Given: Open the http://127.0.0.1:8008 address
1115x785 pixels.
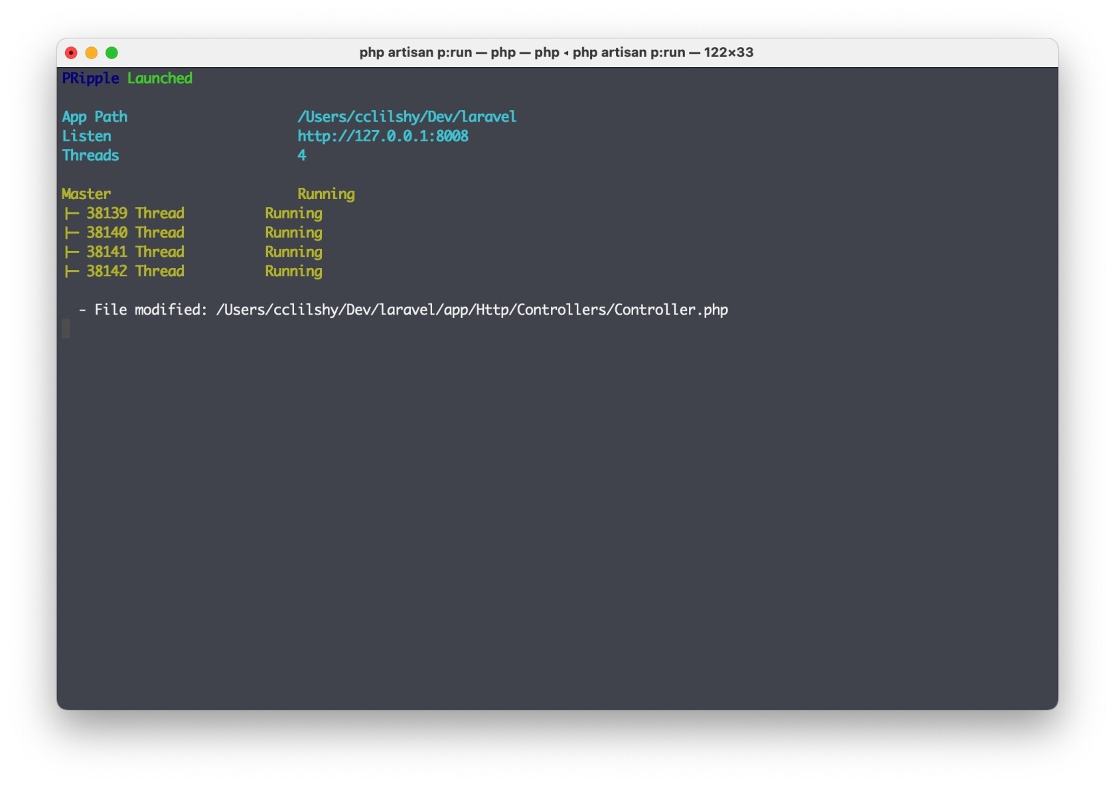Looking at the screenshot, I should point(383,136).
